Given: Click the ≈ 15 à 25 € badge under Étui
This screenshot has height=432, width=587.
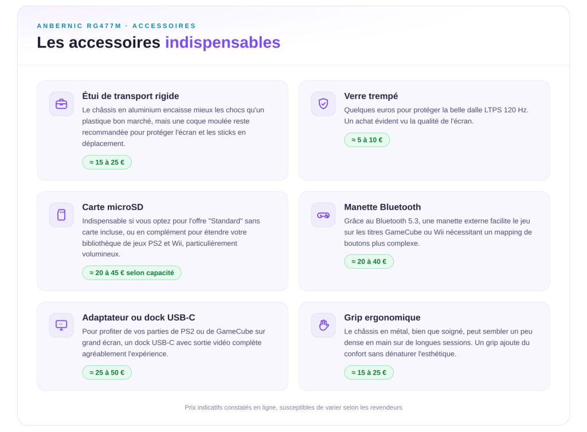Looking at the screenshot, I should click(107, 162).
